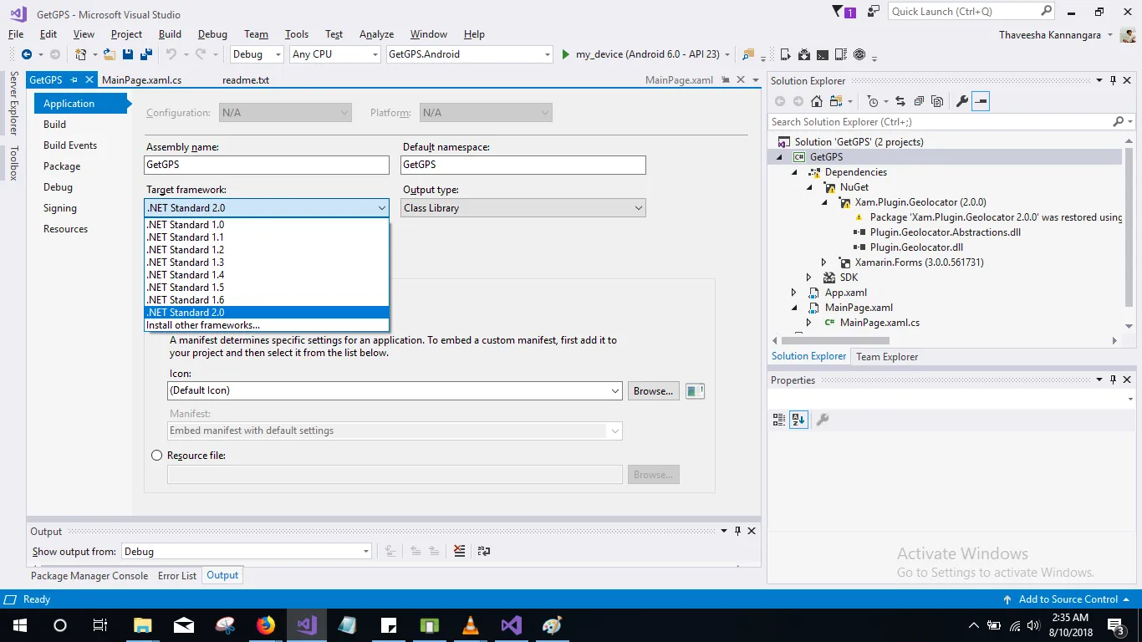The height and width of the screenshot is (642, 1142).
Task: Click the Quick Launch search box
Action: coord(972,12)
